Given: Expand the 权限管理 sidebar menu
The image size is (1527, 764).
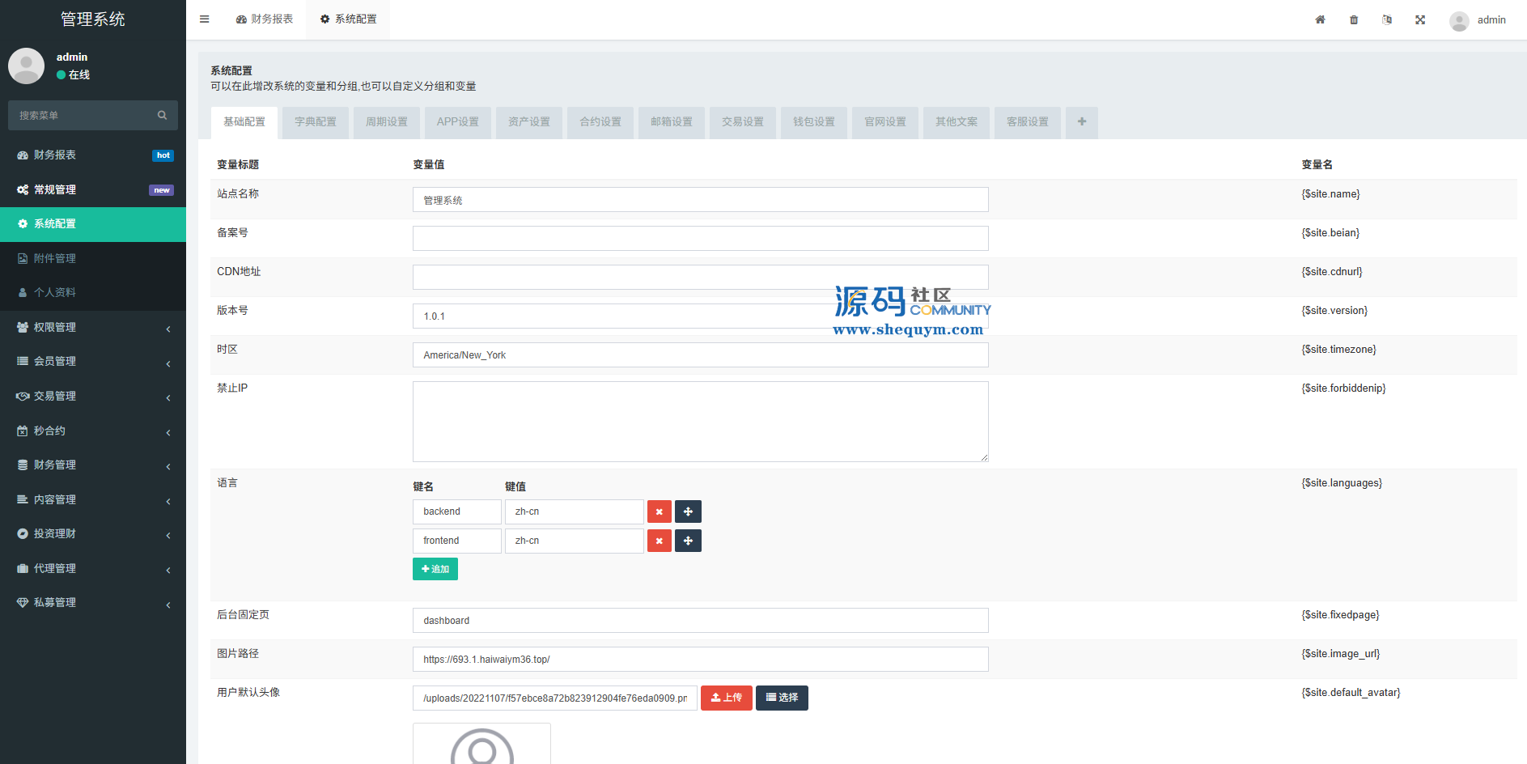Looking at the screenshot, I should (x=93, y=327).
